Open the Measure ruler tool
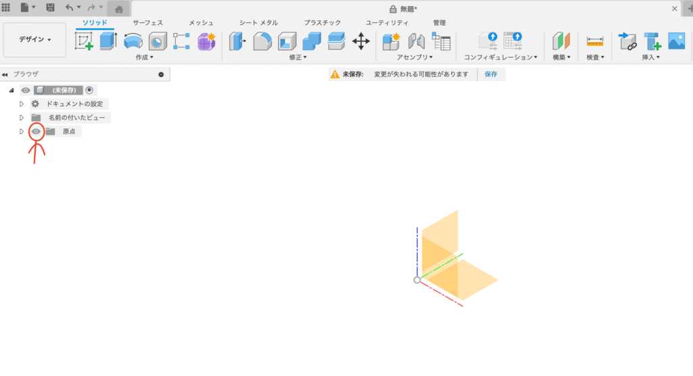 pos(595,41)
